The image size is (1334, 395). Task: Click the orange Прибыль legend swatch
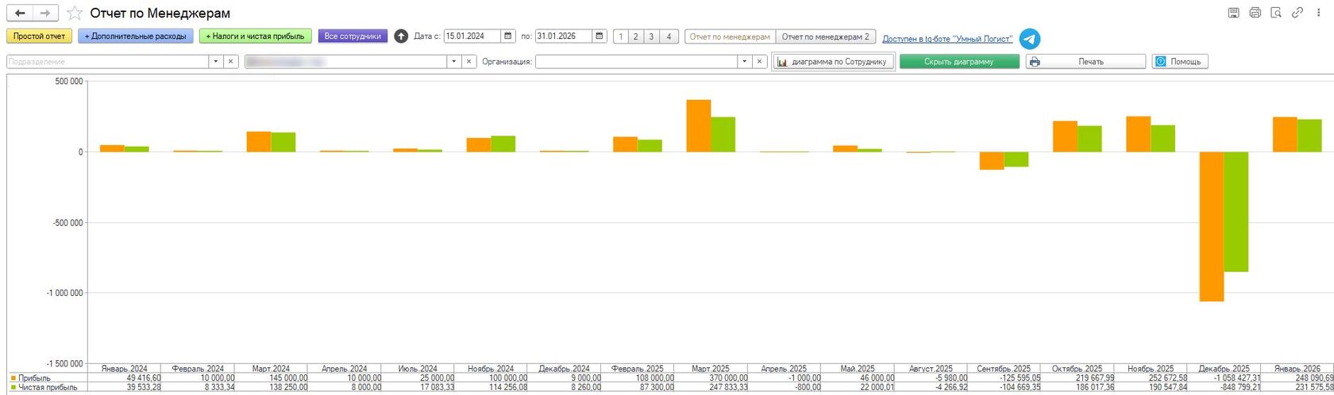pos(13,378)
